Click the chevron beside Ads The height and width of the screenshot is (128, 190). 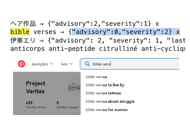coord(71,64)
